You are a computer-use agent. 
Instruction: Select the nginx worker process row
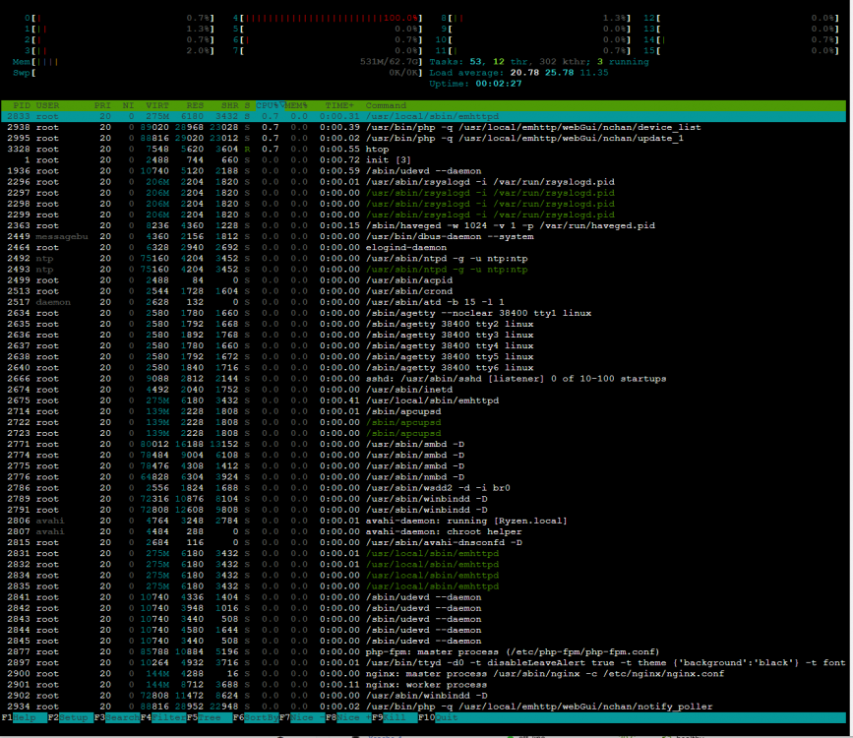point(423,685)
